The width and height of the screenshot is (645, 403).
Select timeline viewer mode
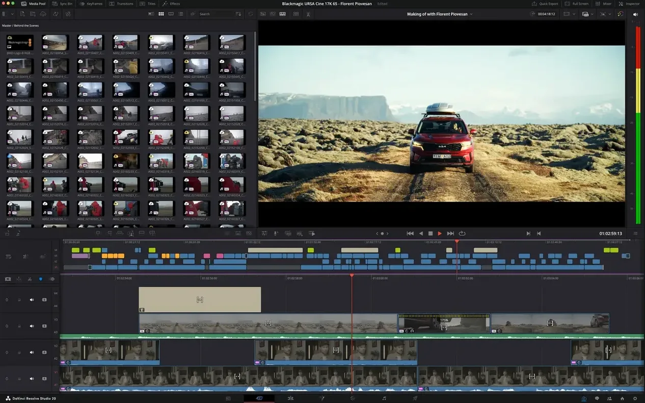pos(283,14)
